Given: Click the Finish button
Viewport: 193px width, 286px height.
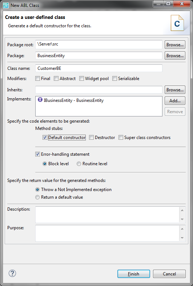Looking at the screenshot, I should tap(134, 274).
